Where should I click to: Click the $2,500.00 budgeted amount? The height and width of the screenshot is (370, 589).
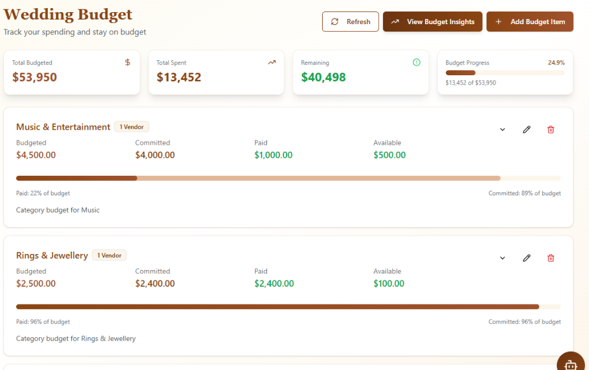click(x=36, y=284)
